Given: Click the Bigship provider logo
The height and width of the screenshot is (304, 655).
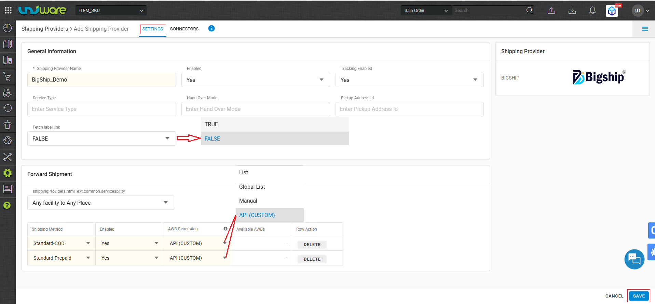Looking at the screenshot, I should pyautogui.click(x=599, y=77).
